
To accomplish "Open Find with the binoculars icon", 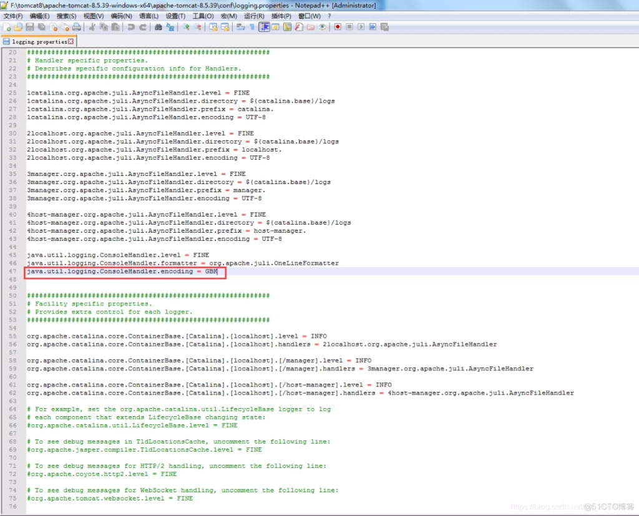I will point(159,27).
